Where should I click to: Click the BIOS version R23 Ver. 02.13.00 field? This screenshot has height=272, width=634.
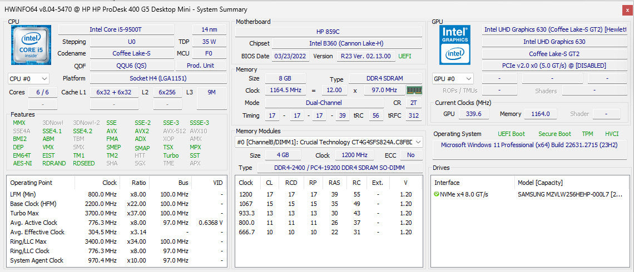click(x=366, y=56)
